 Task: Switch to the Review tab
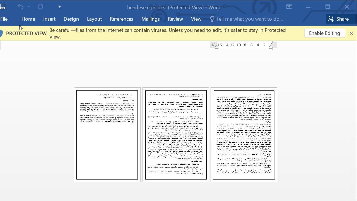[x=175, y=19]
